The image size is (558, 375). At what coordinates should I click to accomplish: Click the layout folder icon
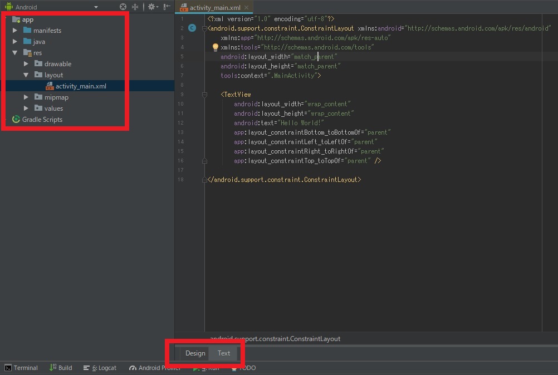[38, 75]
